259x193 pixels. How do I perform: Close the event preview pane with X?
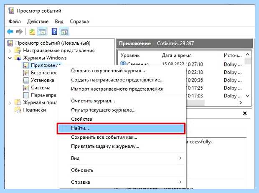245,113
